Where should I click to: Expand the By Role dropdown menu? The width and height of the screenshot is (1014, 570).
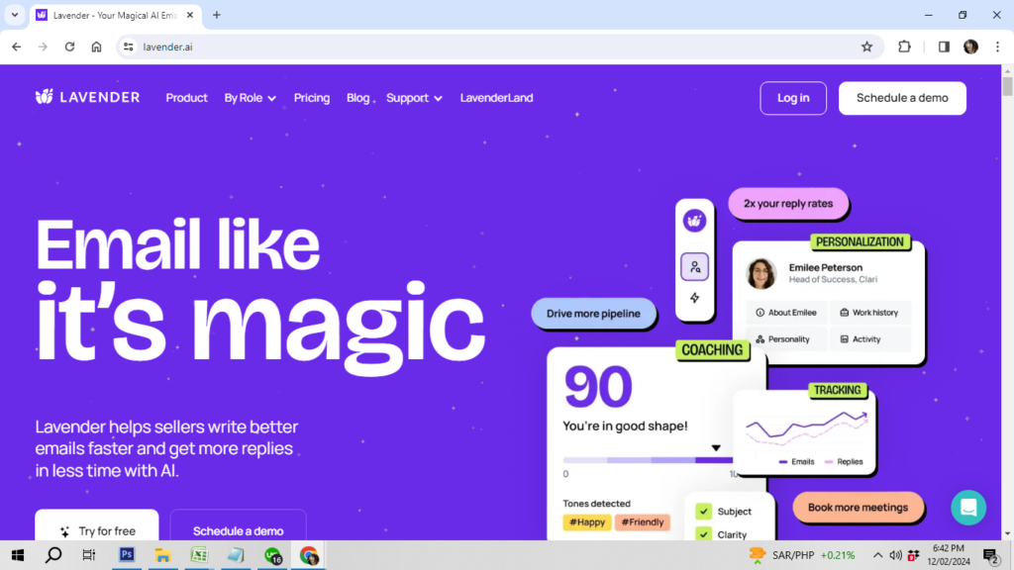[x=250, y=98]
